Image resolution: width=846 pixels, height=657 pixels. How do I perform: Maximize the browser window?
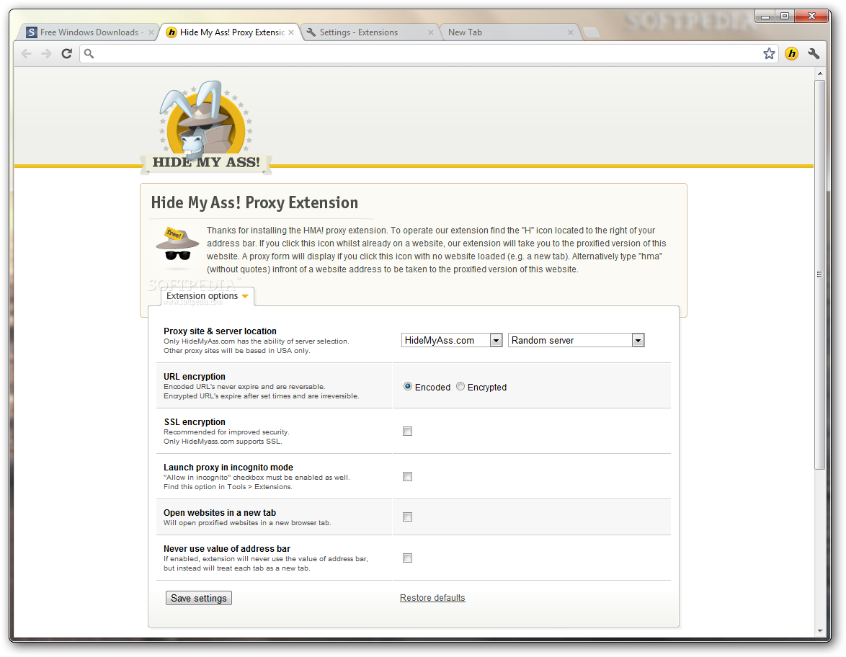pos(785,16)
